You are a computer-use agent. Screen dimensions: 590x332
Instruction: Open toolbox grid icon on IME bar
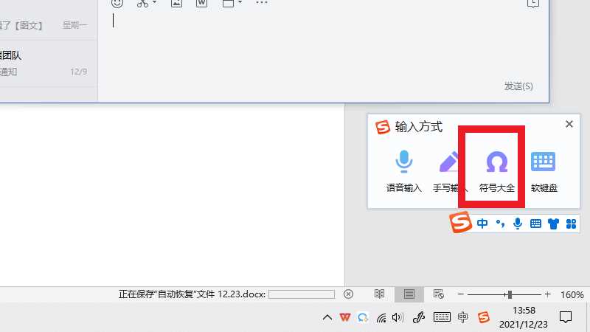pos(571,224)
